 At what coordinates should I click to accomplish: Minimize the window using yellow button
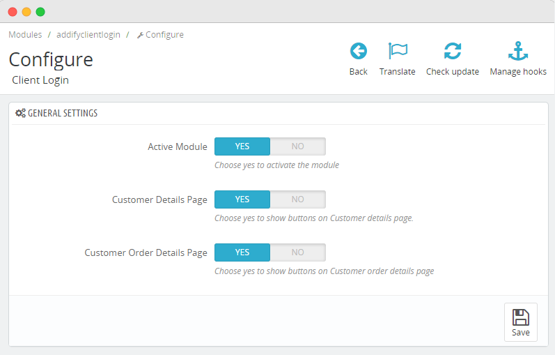[x=26, y=12]
